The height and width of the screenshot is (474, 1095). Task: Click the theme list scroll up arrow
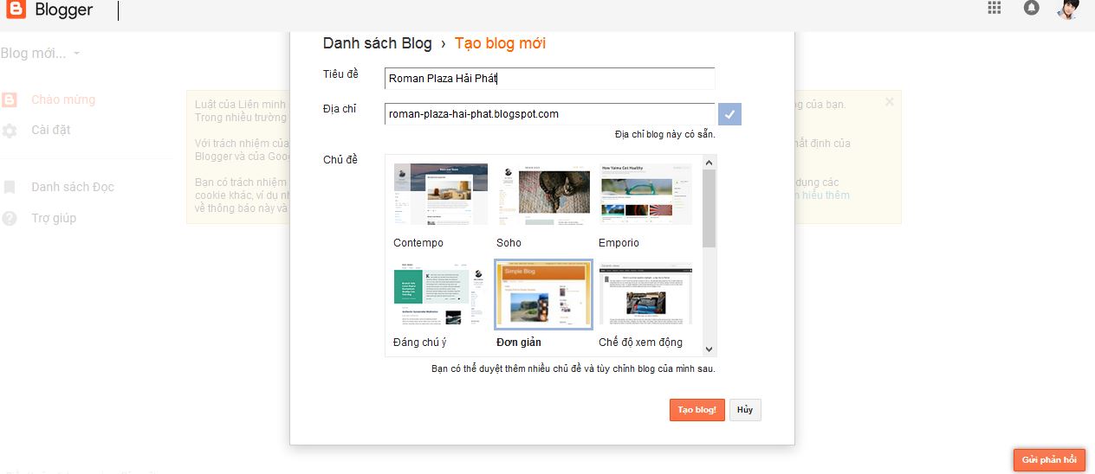pyautogui.click(x=709, y=163)
